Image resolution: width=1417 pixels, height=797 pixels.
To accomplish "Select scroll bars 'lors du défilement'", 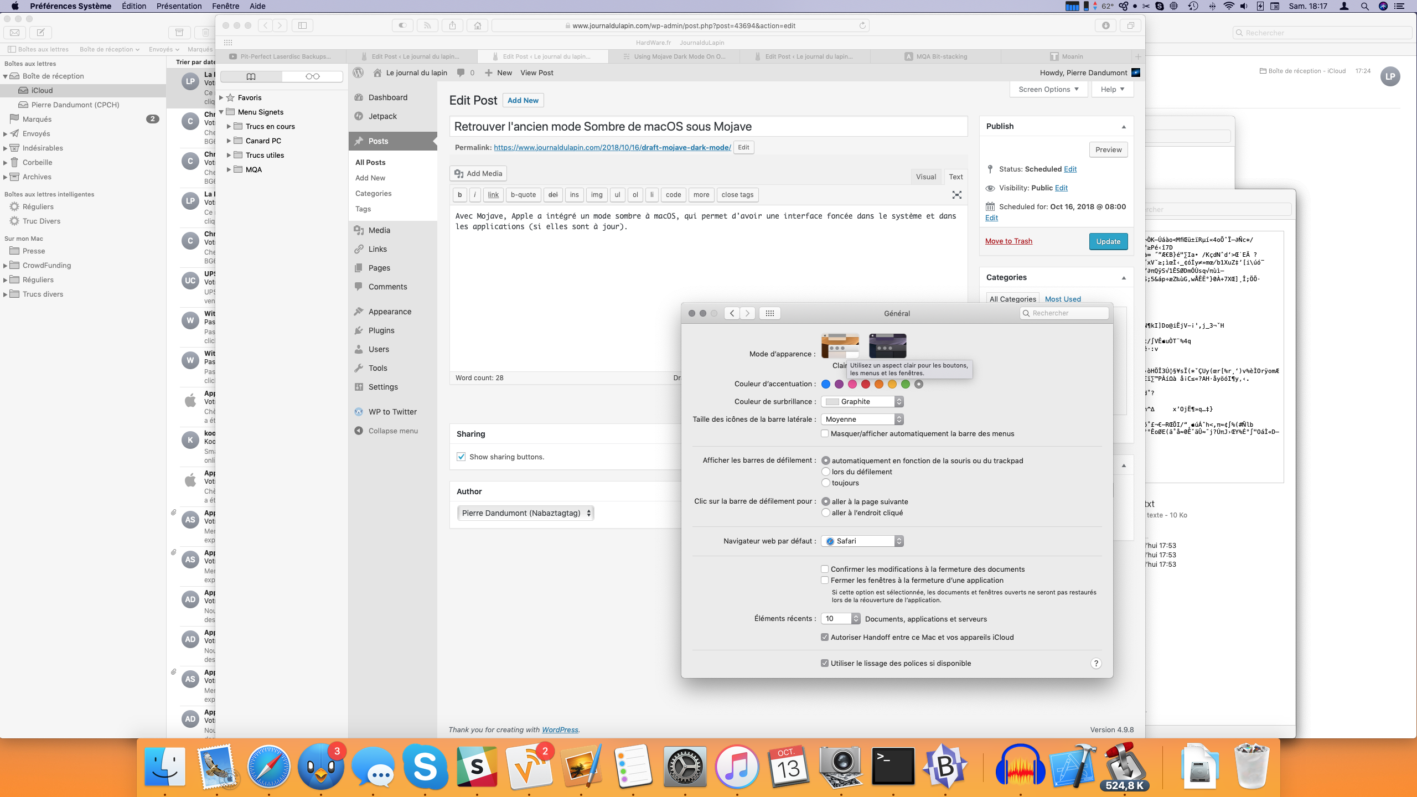I will coord(826,472).
